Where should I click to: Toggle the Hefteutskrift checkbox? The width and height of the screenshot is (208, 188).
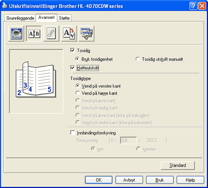tap(73, 68)
